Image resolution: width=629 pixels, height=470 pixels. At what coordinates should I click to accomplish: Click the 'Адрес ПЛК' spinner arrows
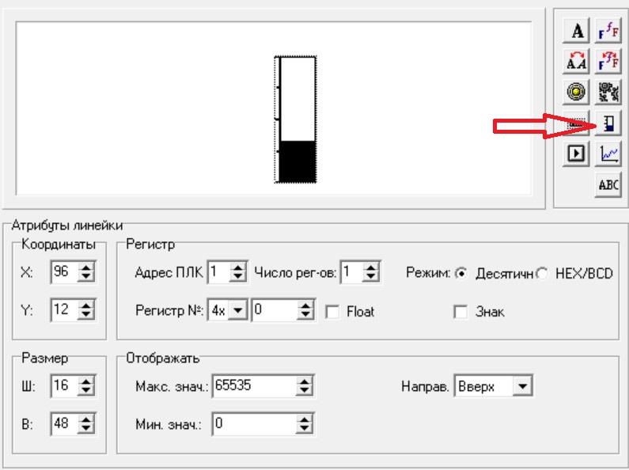237,273
